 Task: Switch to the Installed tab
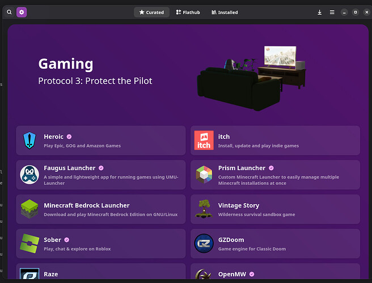[225, 12]
